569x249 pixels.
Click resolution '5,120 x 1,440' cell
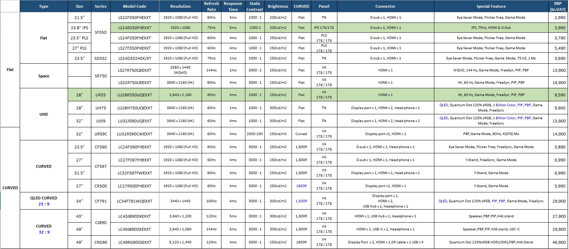click(x=181, y=242)
